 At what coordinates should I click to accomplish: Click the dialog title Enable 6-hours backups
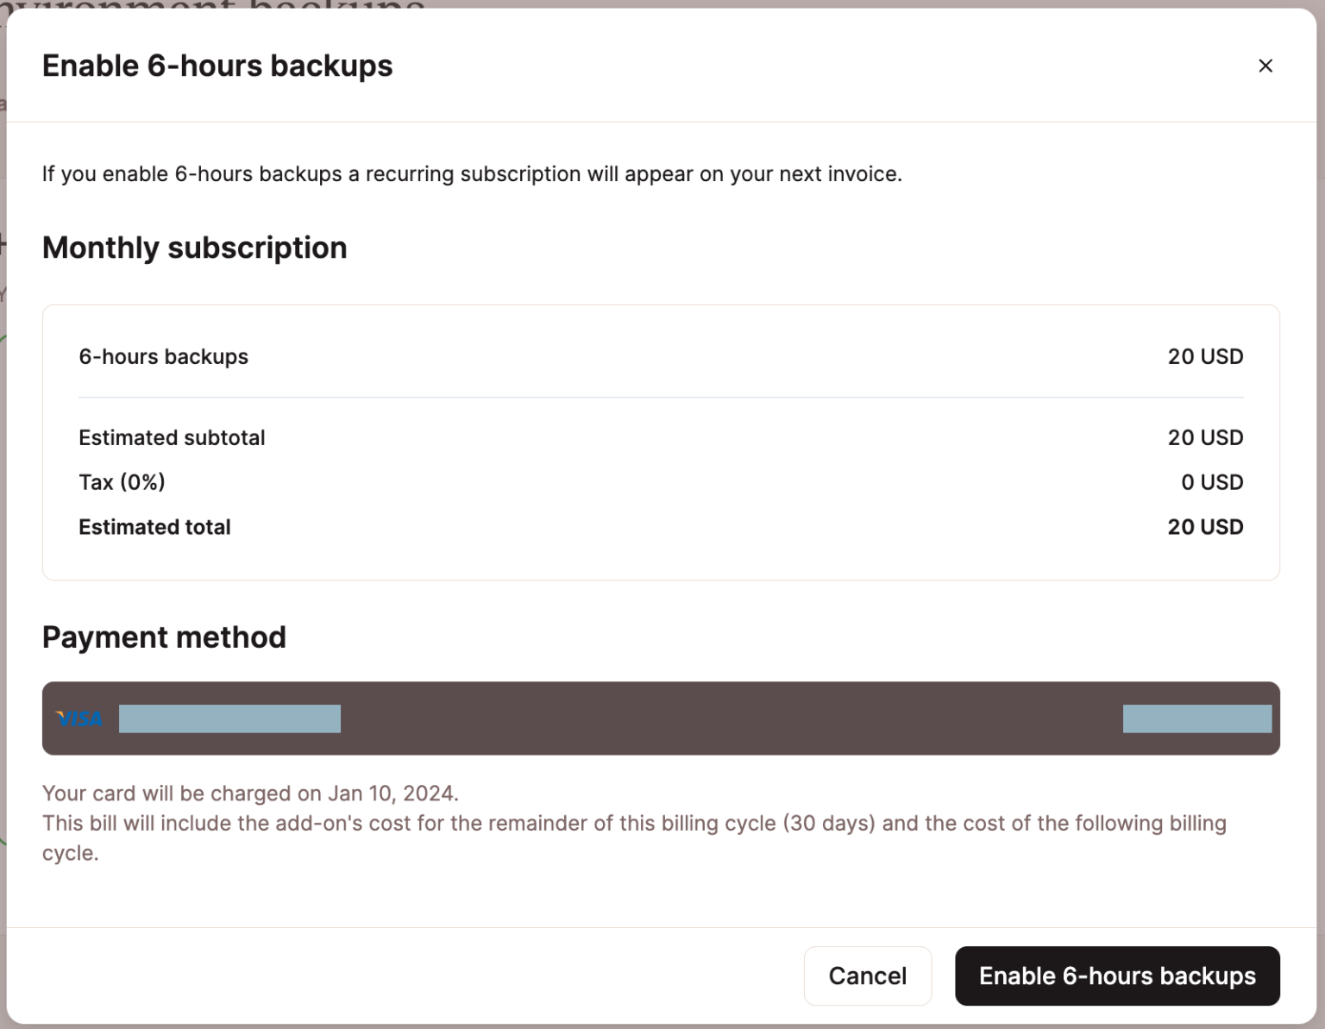pos(217,65)
